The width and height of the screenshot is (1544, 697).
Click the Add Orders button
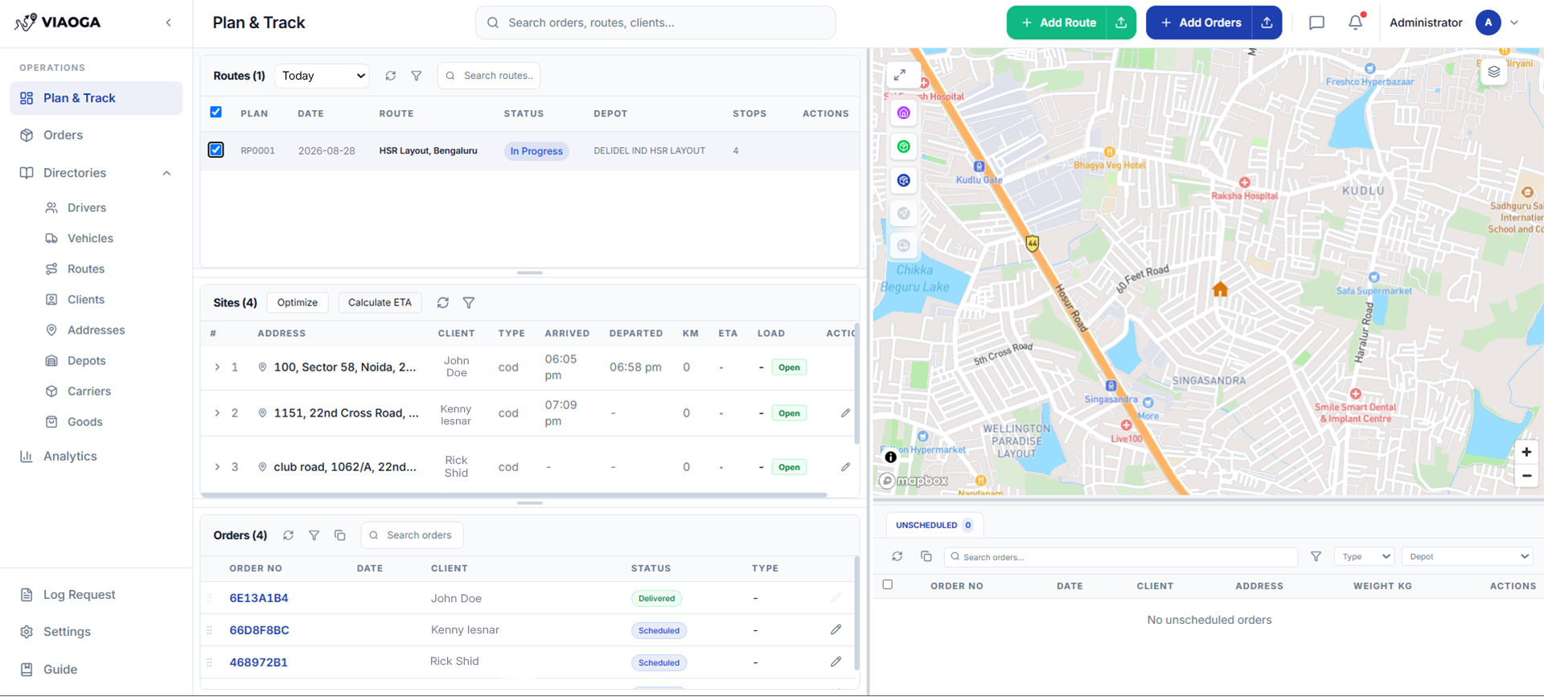1200,23
